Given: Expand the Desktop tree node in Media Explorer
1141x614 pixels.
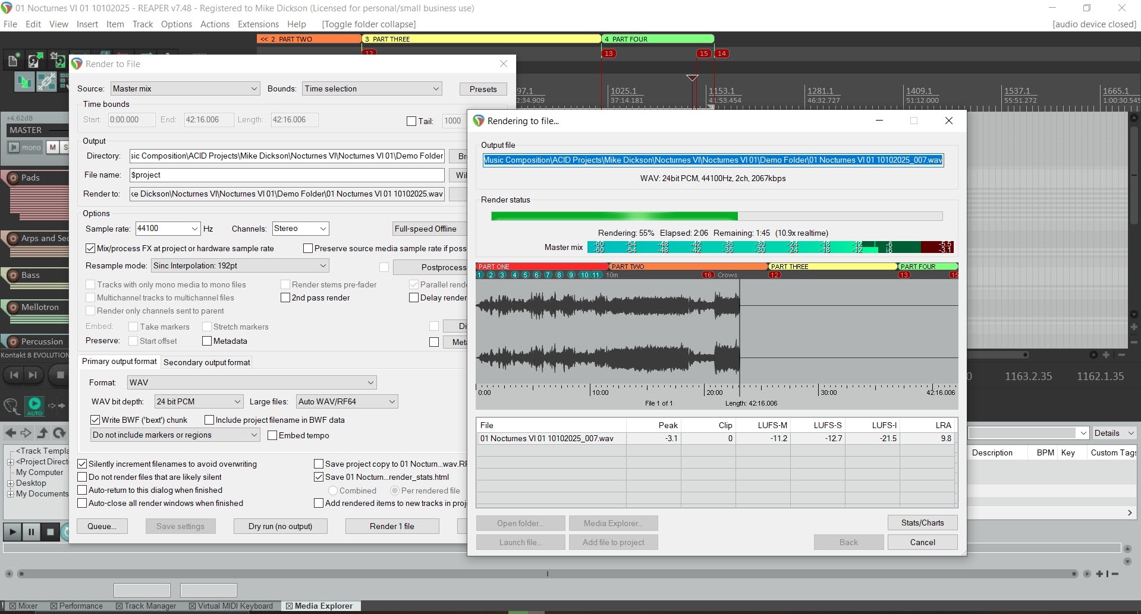Looking at the screenshot, I should click(x=10, y=483).
